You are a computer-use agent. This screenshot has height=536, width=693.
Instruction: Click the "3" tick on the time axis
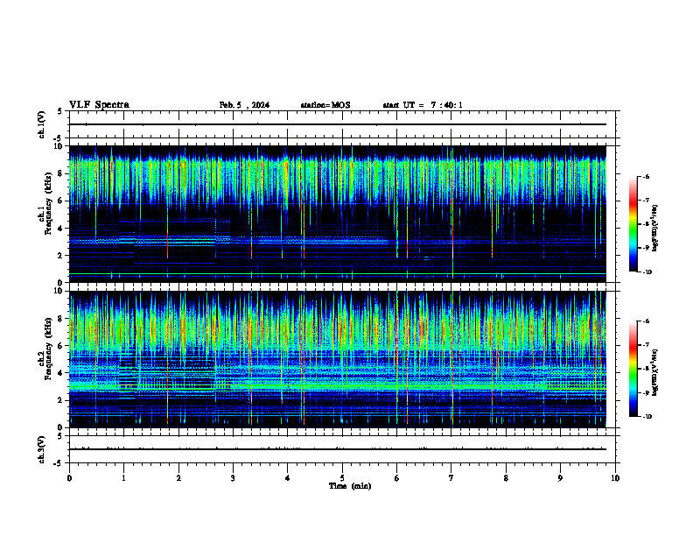click(233, 478)
